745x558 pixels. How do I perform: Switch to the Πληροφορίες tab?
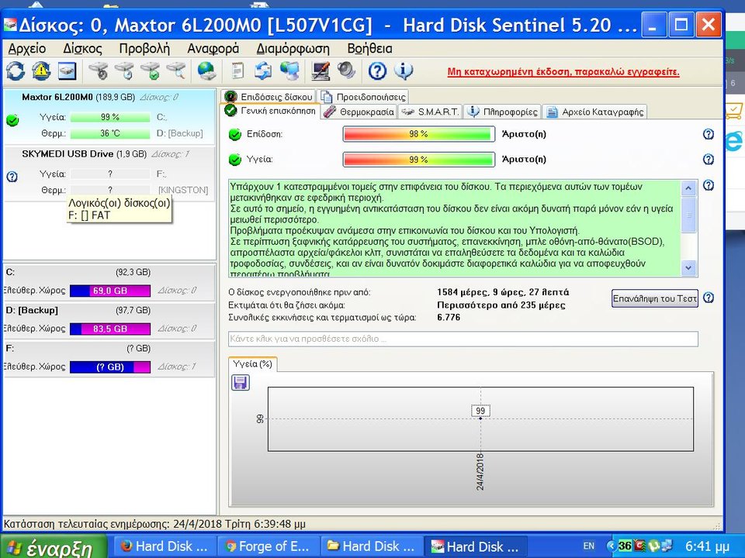click(x=503, y=112)
